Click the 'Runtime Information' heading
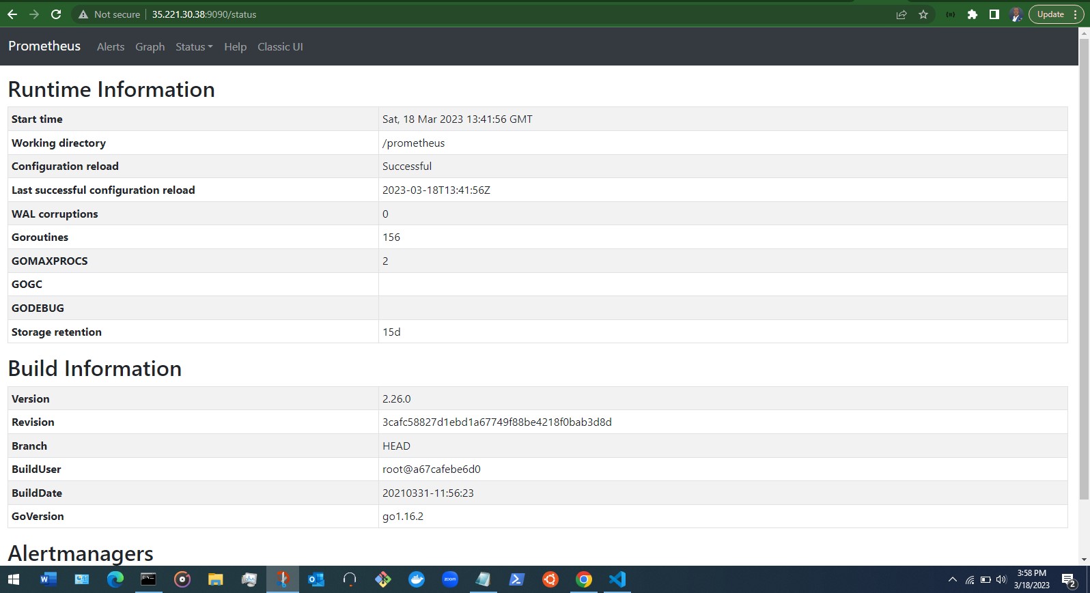 click(x=111, y=89)
